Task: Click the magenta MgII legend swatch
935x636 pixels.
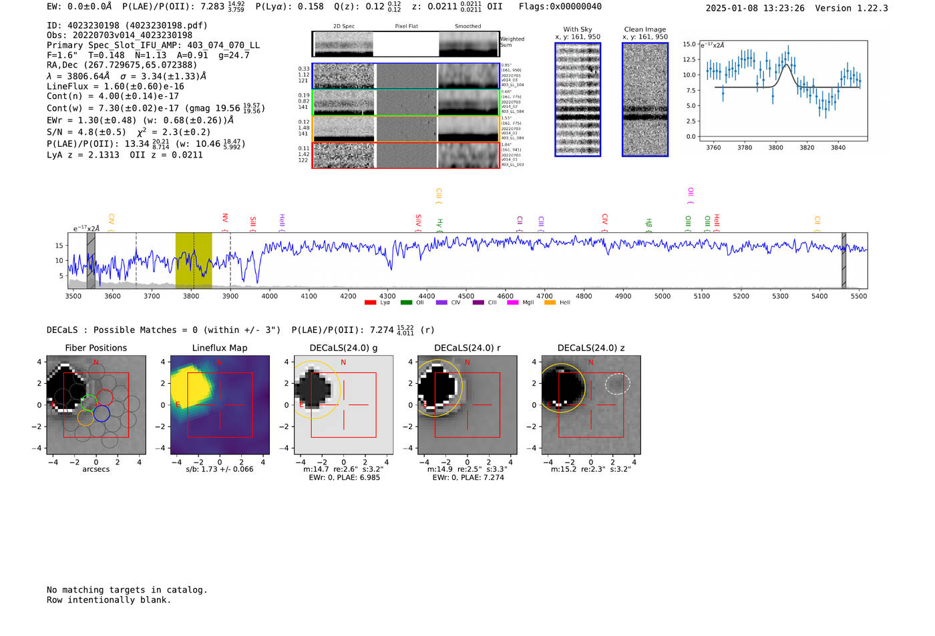Action: [513, 303]
